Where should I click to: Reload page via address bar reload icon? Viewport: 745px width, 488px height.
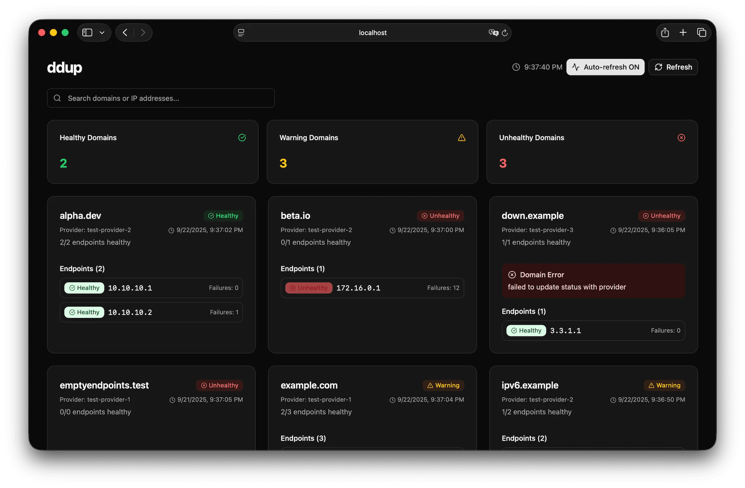click(505, 32)
